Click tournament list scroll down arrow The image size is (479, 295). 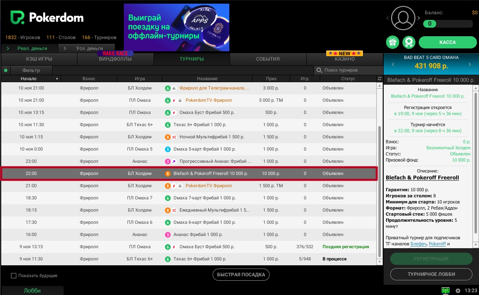pos(380,262)
